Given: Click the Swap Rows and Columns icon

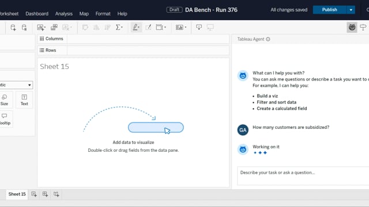Looking at the screenshot, I should 85,28.
